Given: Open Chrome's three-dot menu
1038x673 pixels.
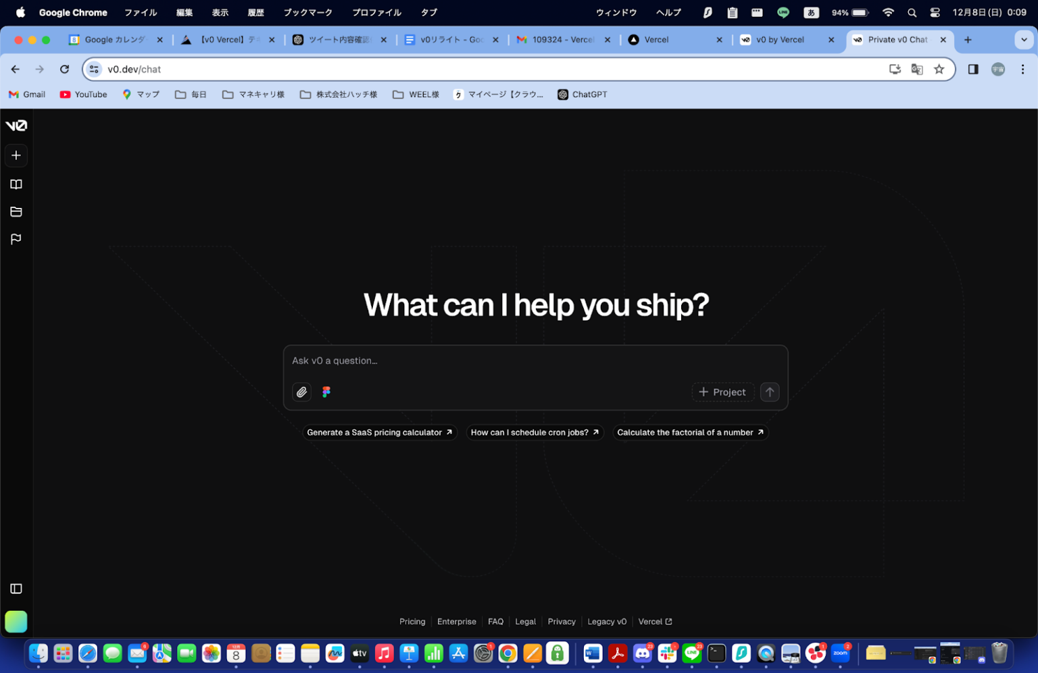Looking at the screenshot, I should 1022,69.
